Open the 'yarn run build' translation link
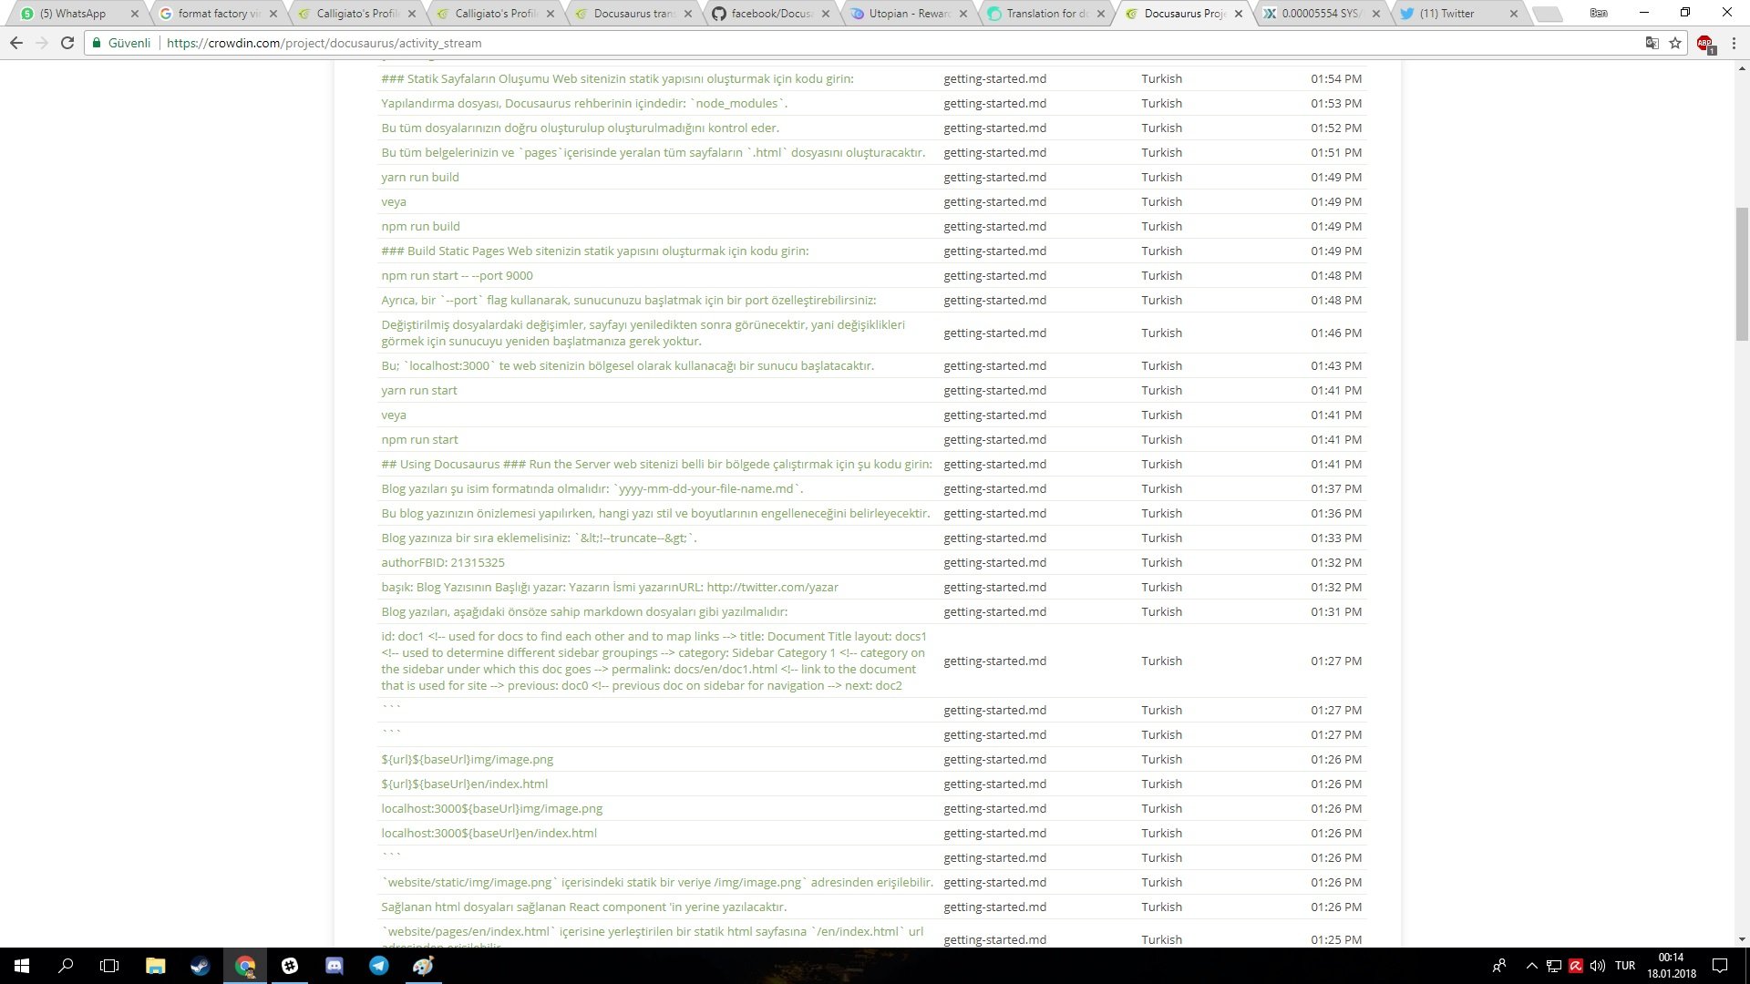This screenshot has width=1750, height=984. (420, 177)
